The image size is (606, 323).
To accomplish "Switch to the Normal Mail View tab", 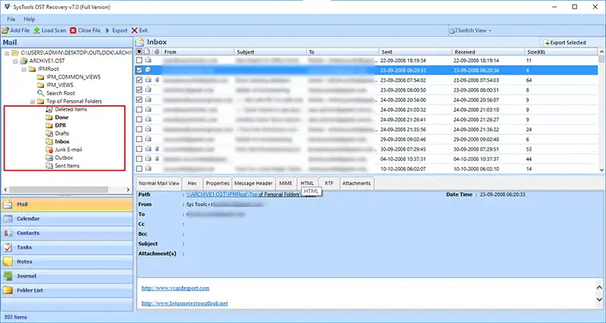I will 159,183.
